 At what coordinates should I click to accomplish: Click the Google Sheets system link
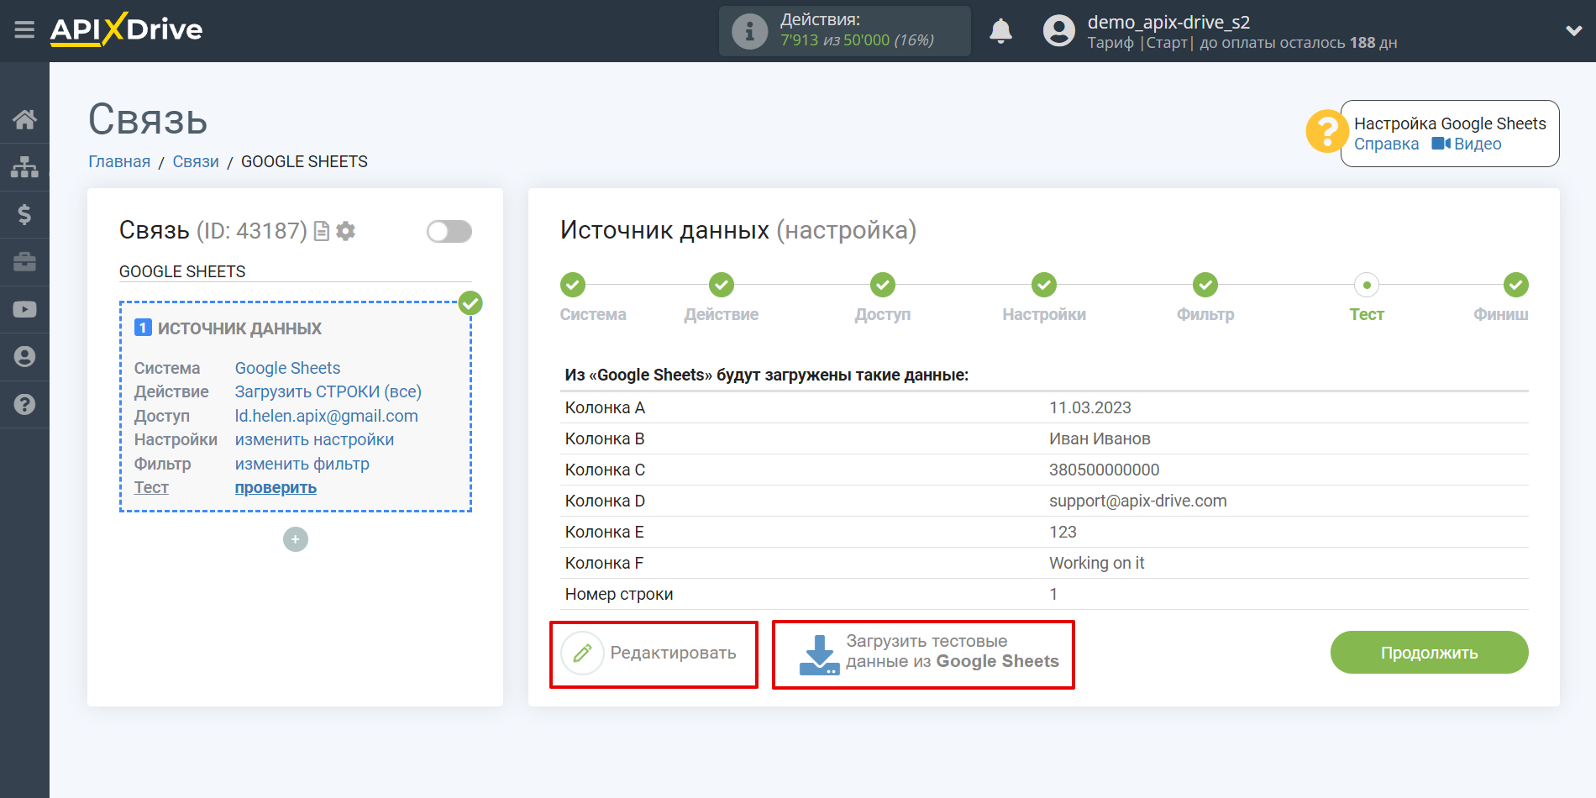[287, 368]
